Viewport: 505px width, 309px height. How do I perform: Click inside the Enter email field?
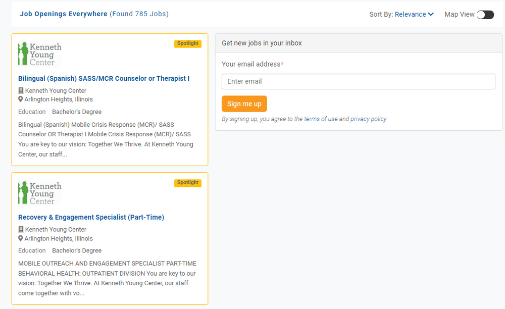click(x=359, y=81)
